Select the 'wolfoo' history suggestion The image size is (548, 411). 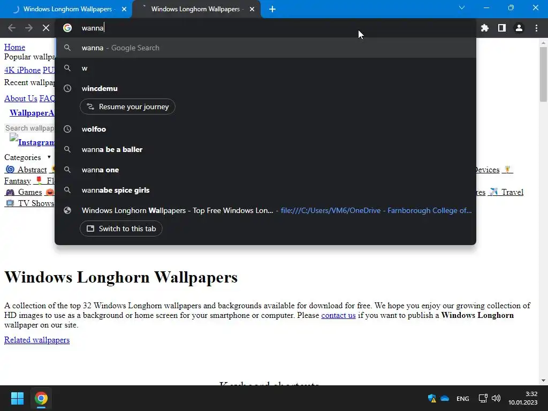click(x=265, y=129)
